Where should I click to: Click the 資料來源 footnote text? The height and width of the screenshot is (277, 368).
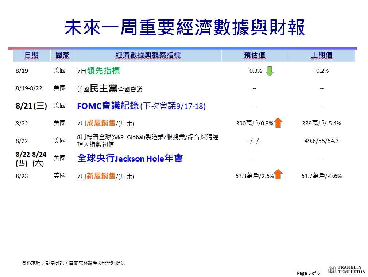coord(73,263)
